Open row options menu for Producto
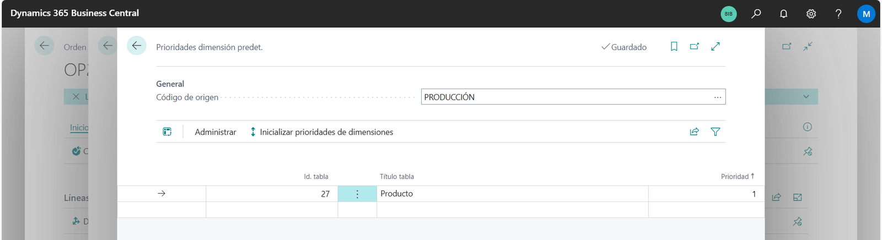The height and width of the screenshot is (240, 882). (357, 194)
